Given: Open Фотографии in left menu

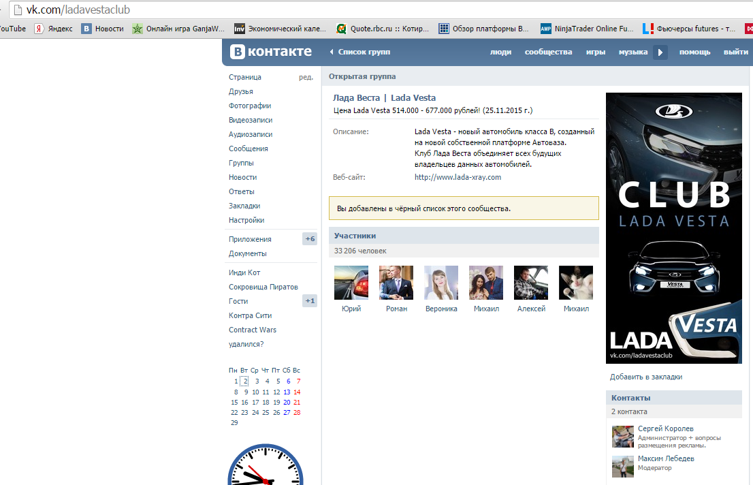Looking at the screenshot, I should (250, 106).
